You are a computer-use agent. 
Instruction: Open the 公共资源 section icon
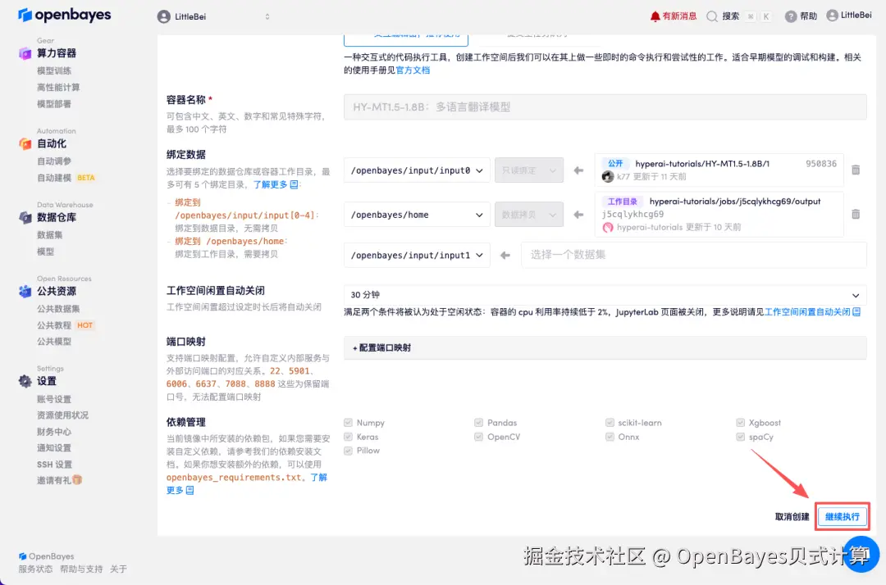pyautogui.click(x=25, y=292)
